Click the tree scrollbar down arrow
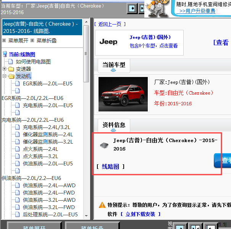This screenshot has width=231, height=229. [x=86, y=216]
